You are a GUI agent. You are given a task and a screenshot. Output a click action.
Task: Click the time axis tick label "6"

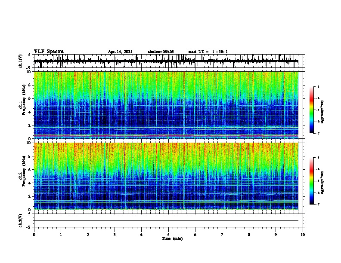pyautogui.click(x=195, y=235)
